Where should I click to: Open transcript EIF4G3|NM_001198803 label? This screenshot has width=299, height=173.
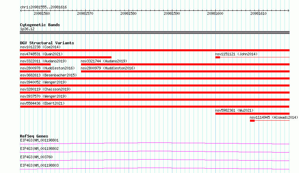point(39,165)
